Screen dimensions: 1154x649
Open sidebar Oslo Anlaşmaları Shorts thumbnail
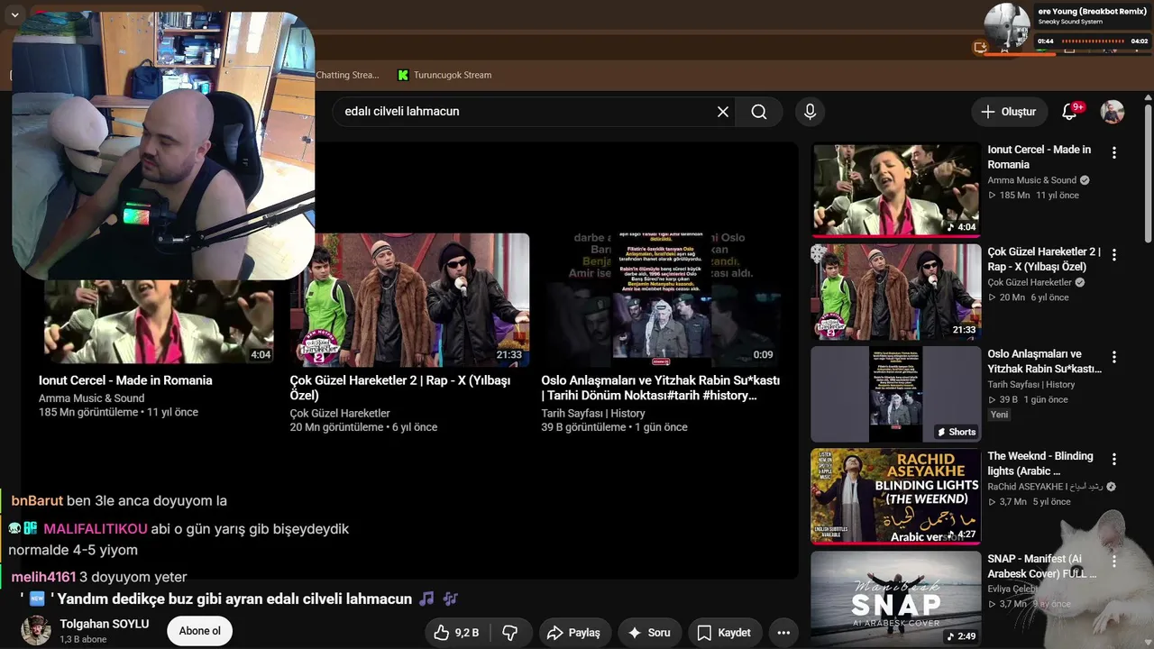point(895,394)
